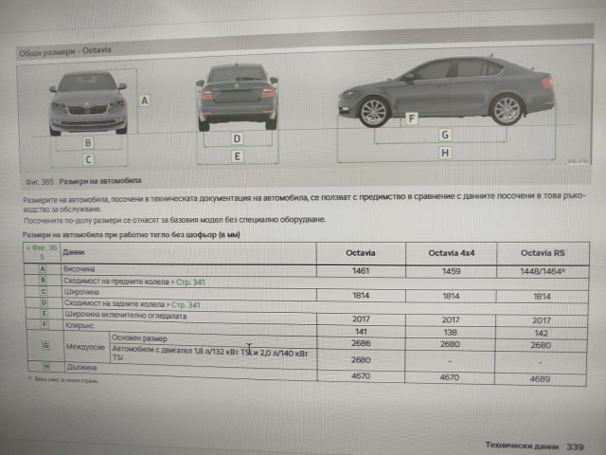Click label B under the front car view
The image size is (606, 455).
88,143
